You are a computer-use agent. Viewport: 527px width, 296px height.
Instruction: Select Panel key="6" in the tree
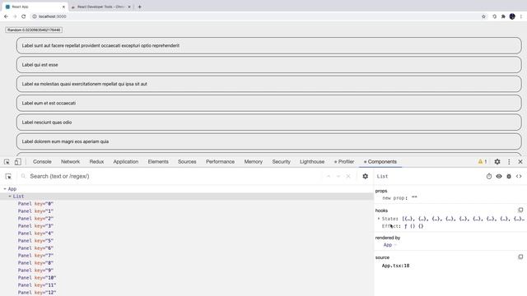tap(35, 248)
